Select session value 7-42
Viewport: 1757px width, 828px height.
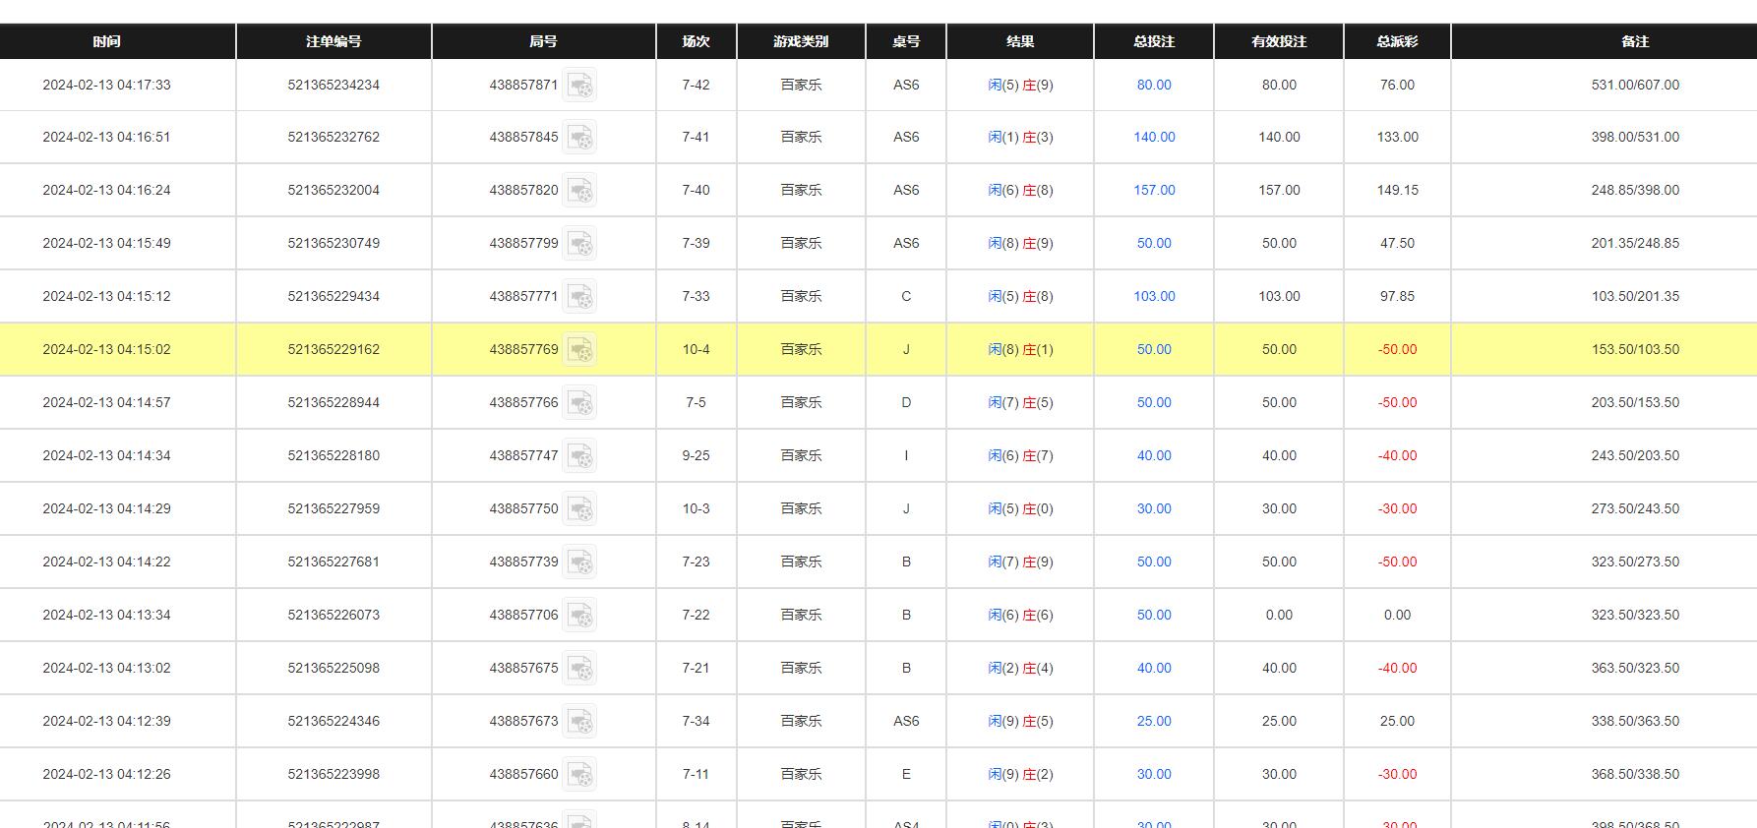tap(696, 85)
